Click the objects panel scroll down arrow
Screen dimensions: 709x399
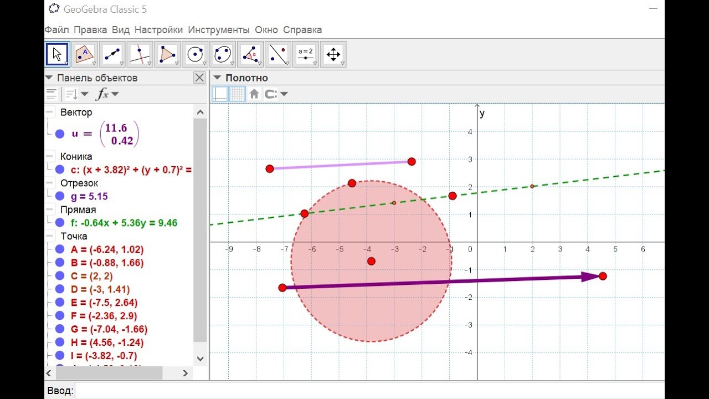point(201,359)
